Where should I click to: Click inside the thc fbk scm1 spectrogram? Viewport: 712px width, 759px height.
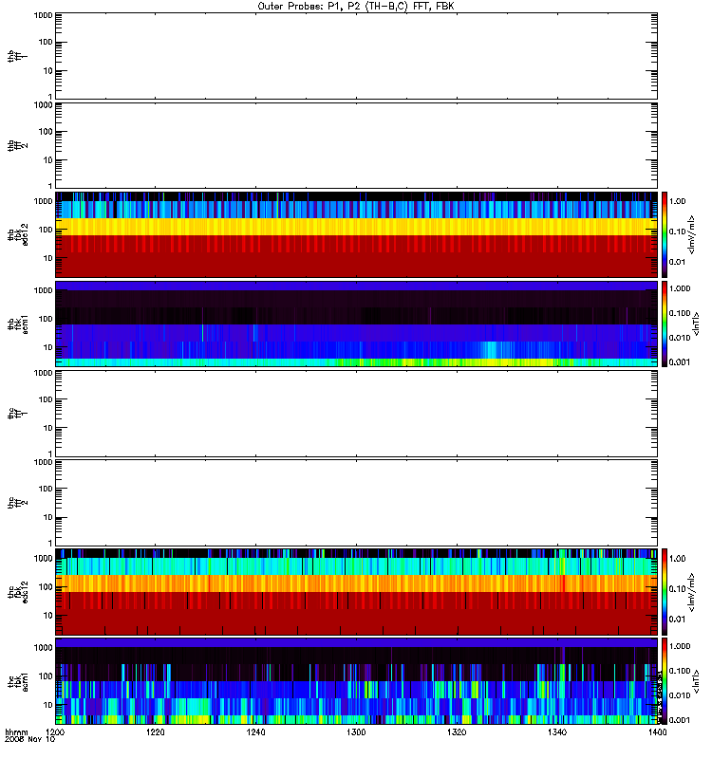coord(356,681)
